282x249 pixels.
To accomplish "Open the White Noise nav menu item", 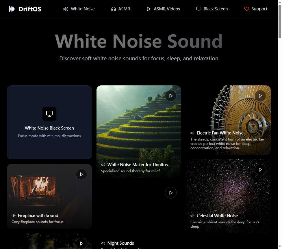I will click(79, 9).
